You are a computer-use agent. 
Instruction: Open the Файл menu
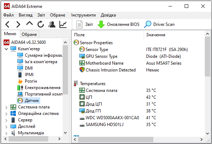point(8,15)
